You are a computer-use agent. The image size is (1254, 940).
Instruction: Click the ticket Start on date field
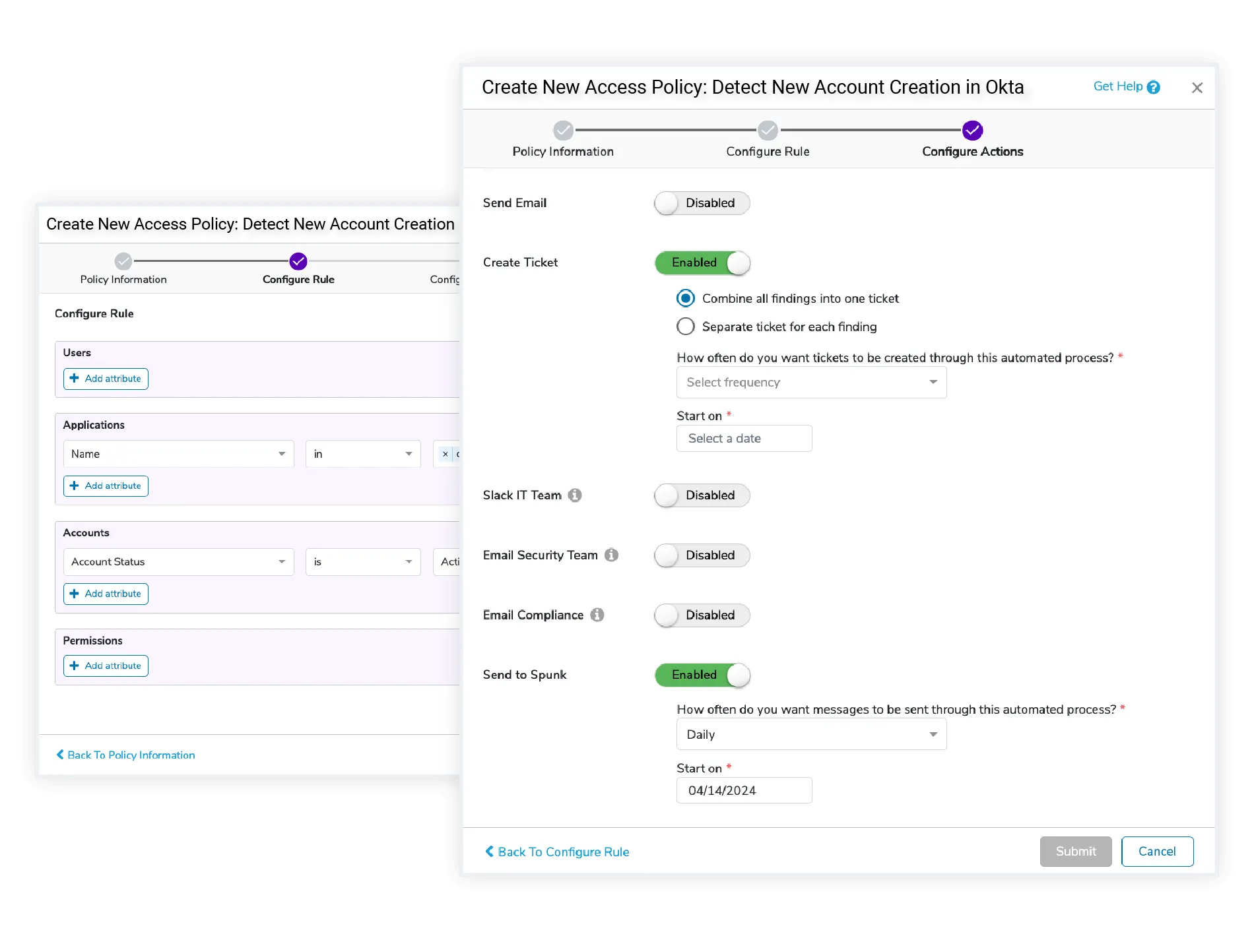(x=744, y=439)
